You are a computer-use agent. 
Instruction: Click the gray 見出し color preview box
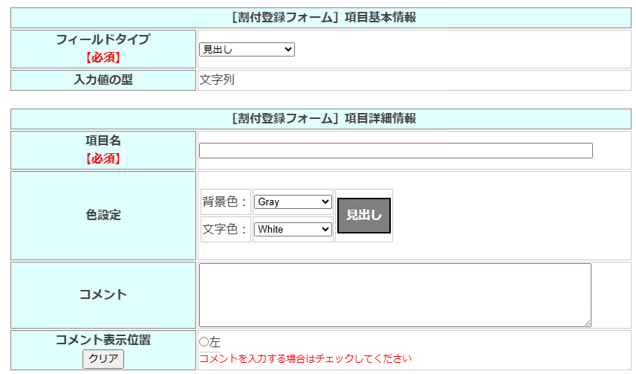pyautogui.click(x=364, y=216)
